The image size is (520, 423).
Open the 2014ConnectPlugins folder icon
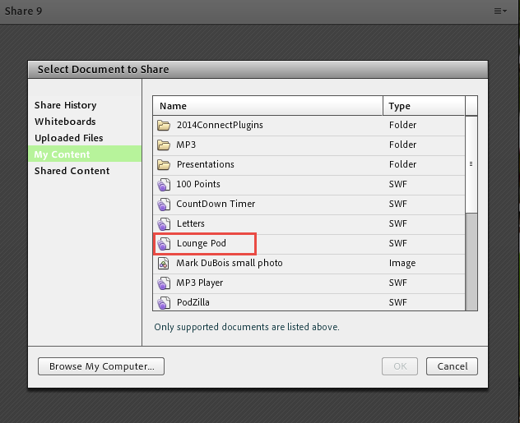(164, 126)
